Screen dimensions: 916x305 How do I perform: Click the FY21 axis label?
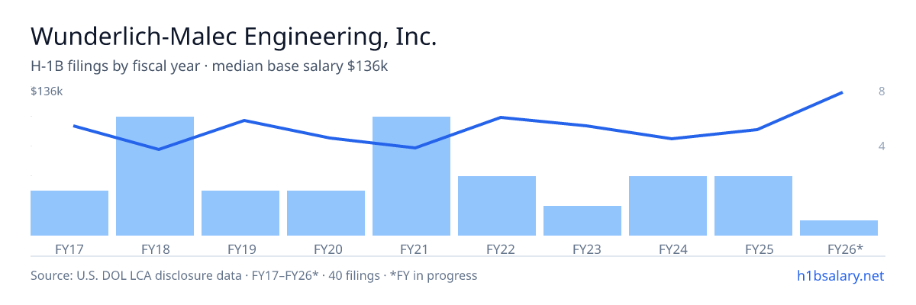(x=411, y=249)
